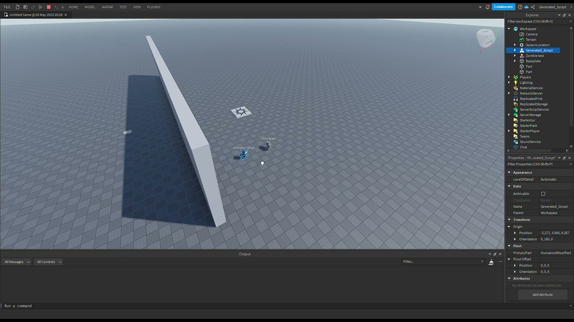Click the Add Attribute button

[x=543, y=295]
